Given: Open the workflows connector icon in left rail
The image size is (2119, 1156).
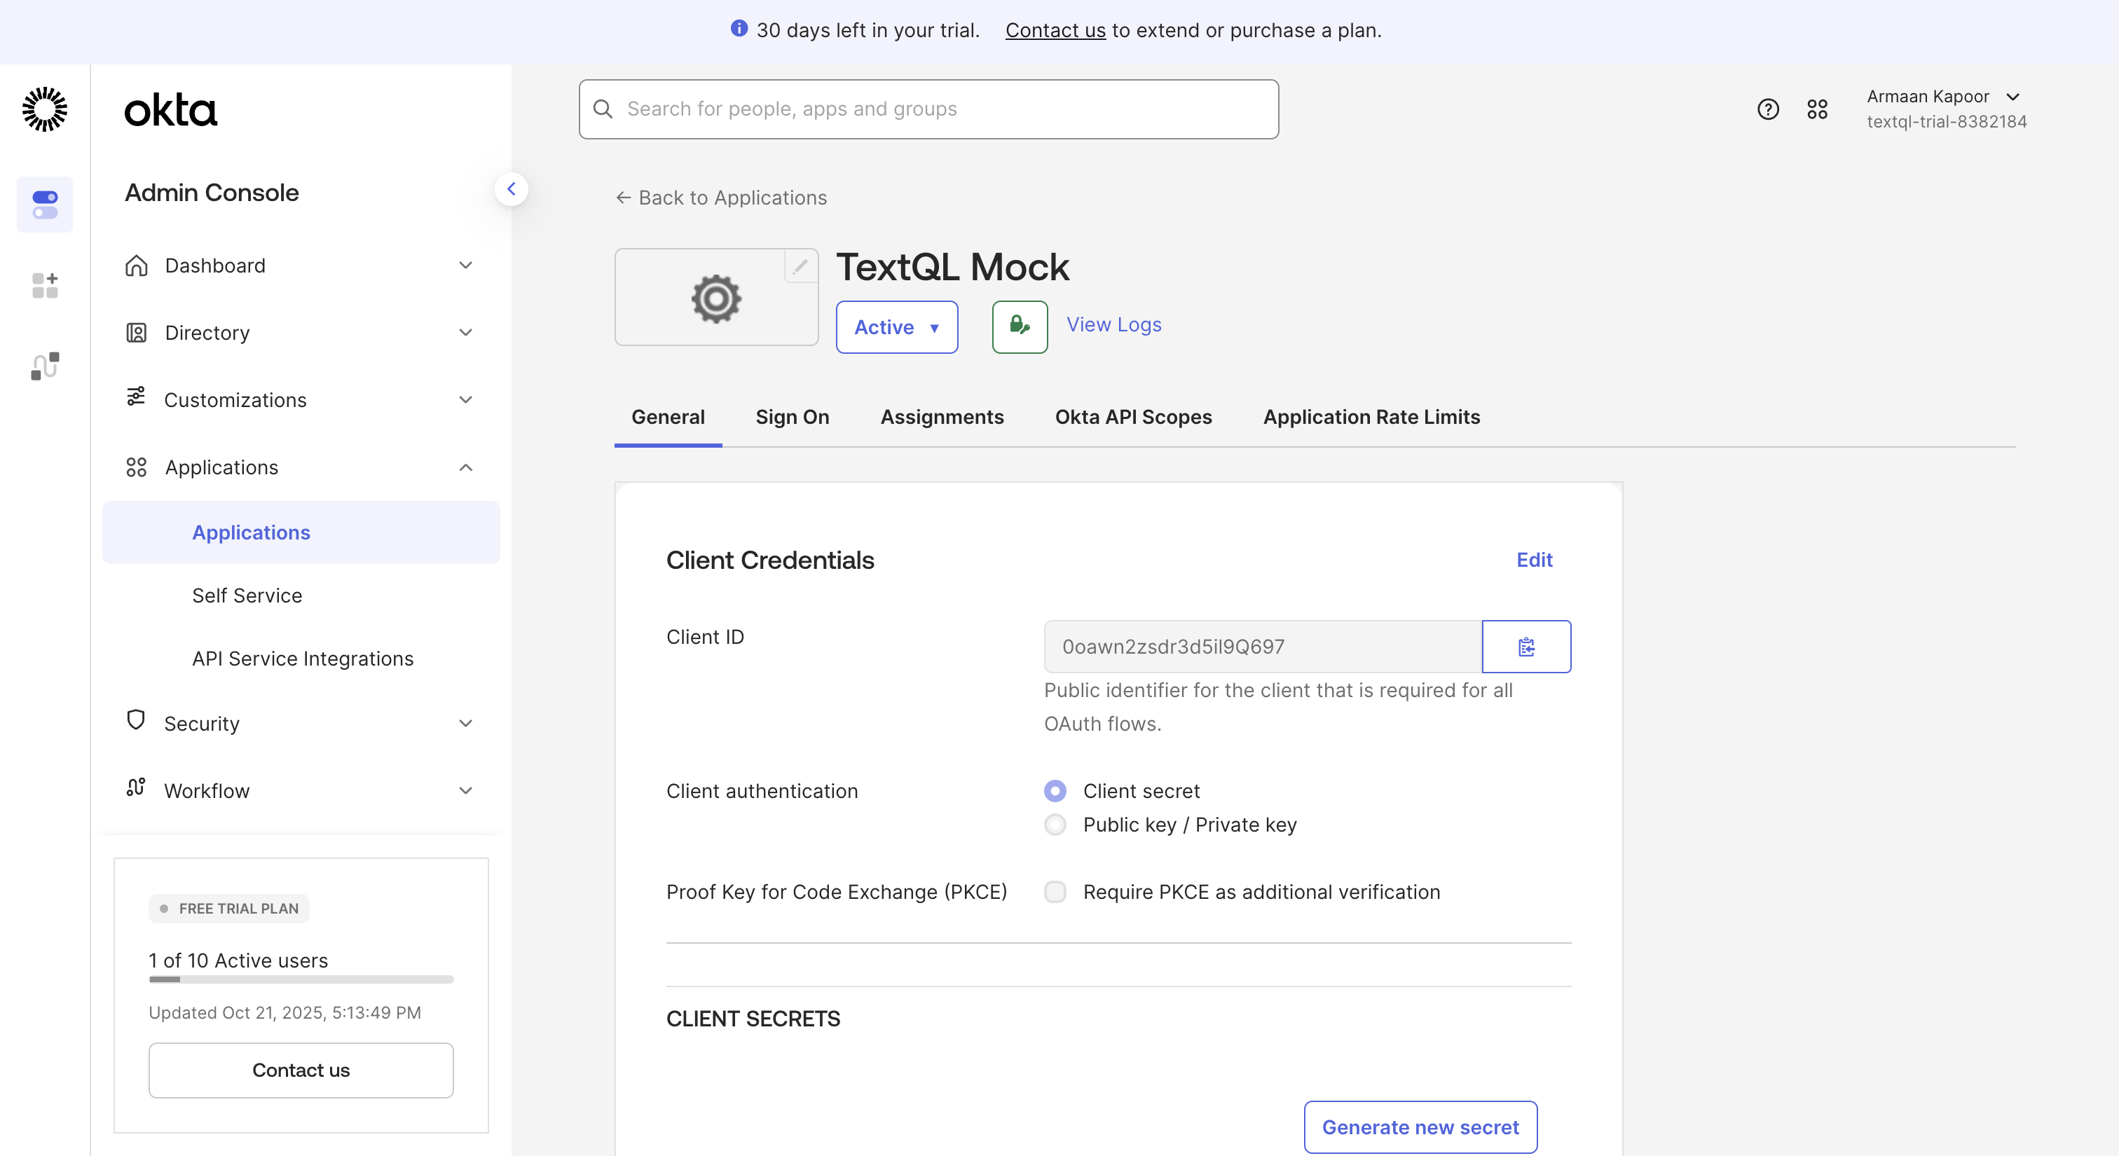Looking at the screenshot, I should point(44,366).
